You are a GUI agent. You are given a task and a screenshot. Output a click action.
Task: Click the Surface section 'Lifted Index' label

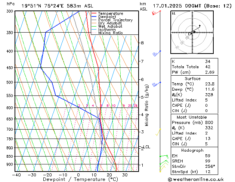pos(184,100)
